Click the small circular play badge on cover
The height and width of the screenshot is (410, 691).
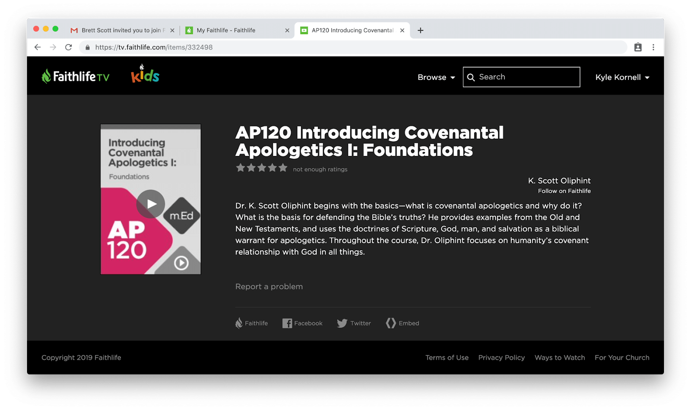[181, 263]
